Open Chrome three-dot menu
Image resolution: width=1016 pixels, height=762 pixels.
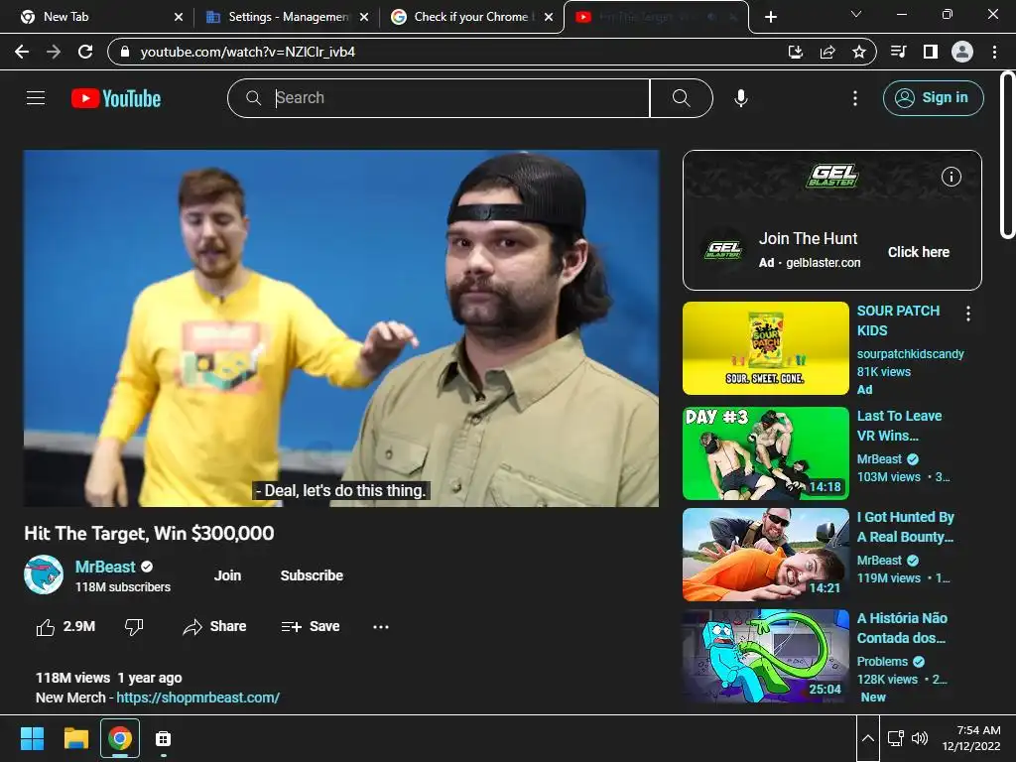click(x=994, y=52)
